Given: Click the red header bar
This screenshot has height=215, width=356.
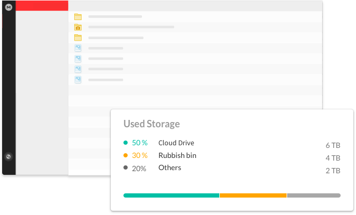Looking at the screenshot, I should point(41,5).
